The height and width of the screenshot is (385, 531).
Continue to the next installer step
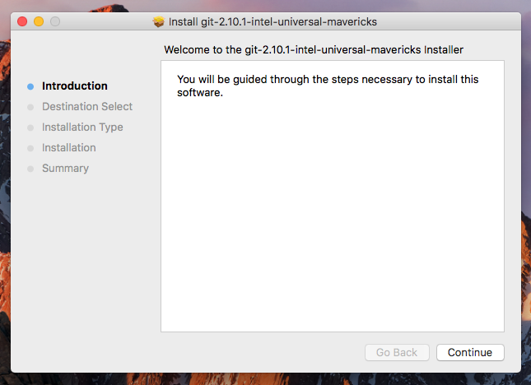click(470, 353)
